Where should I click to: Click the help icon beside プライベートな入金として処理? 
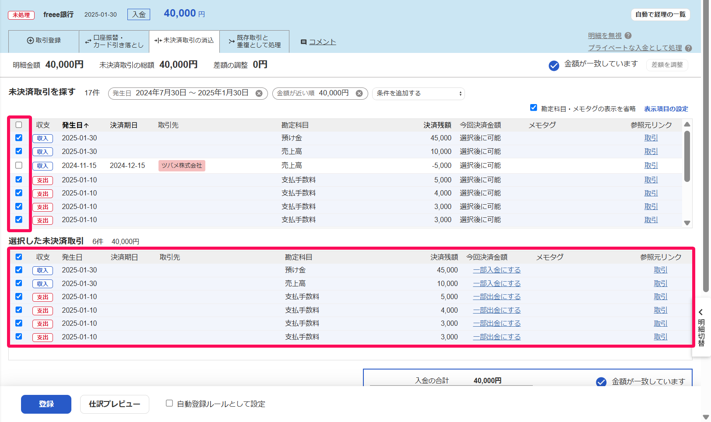(688, 48)
